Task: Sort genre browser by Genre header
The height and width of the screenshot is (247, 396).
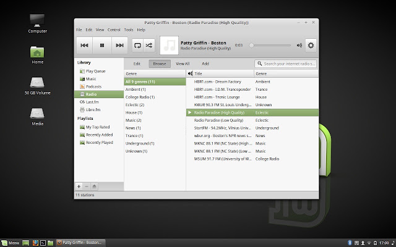Action: 155,73
